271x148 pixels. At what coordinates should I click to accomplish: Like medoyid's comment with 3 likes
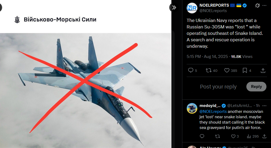(x=235, y=136)
